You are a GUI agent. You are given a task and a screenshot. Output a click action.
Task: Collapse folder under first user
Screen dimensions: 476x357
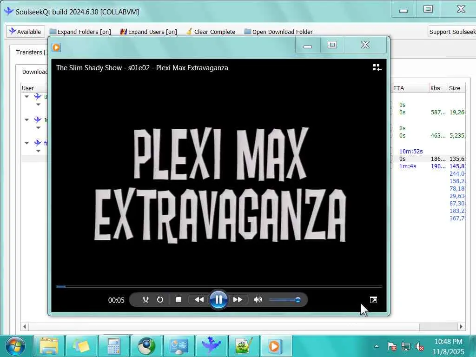(38, 105)
